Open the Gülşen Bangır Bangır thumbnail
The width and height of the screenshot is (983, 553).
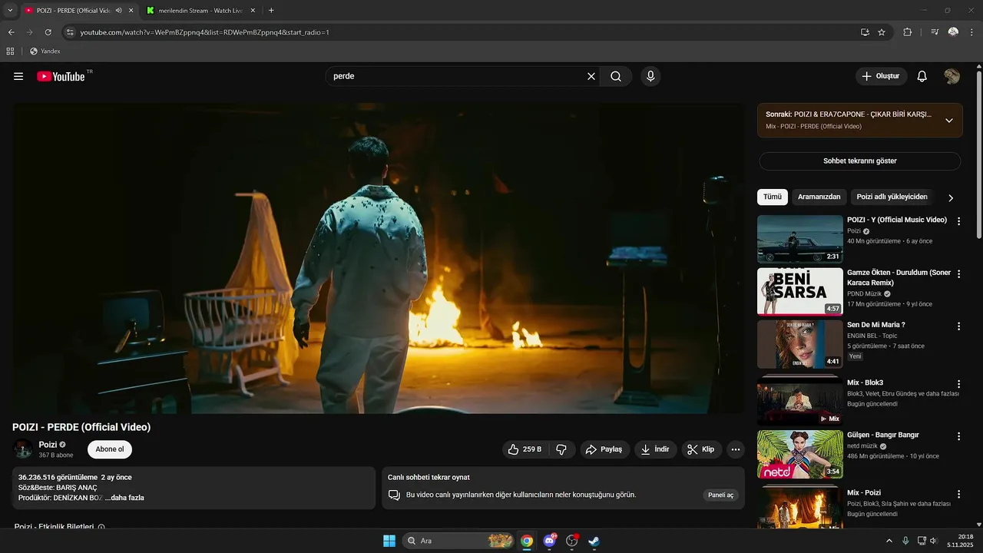[800, 454]
